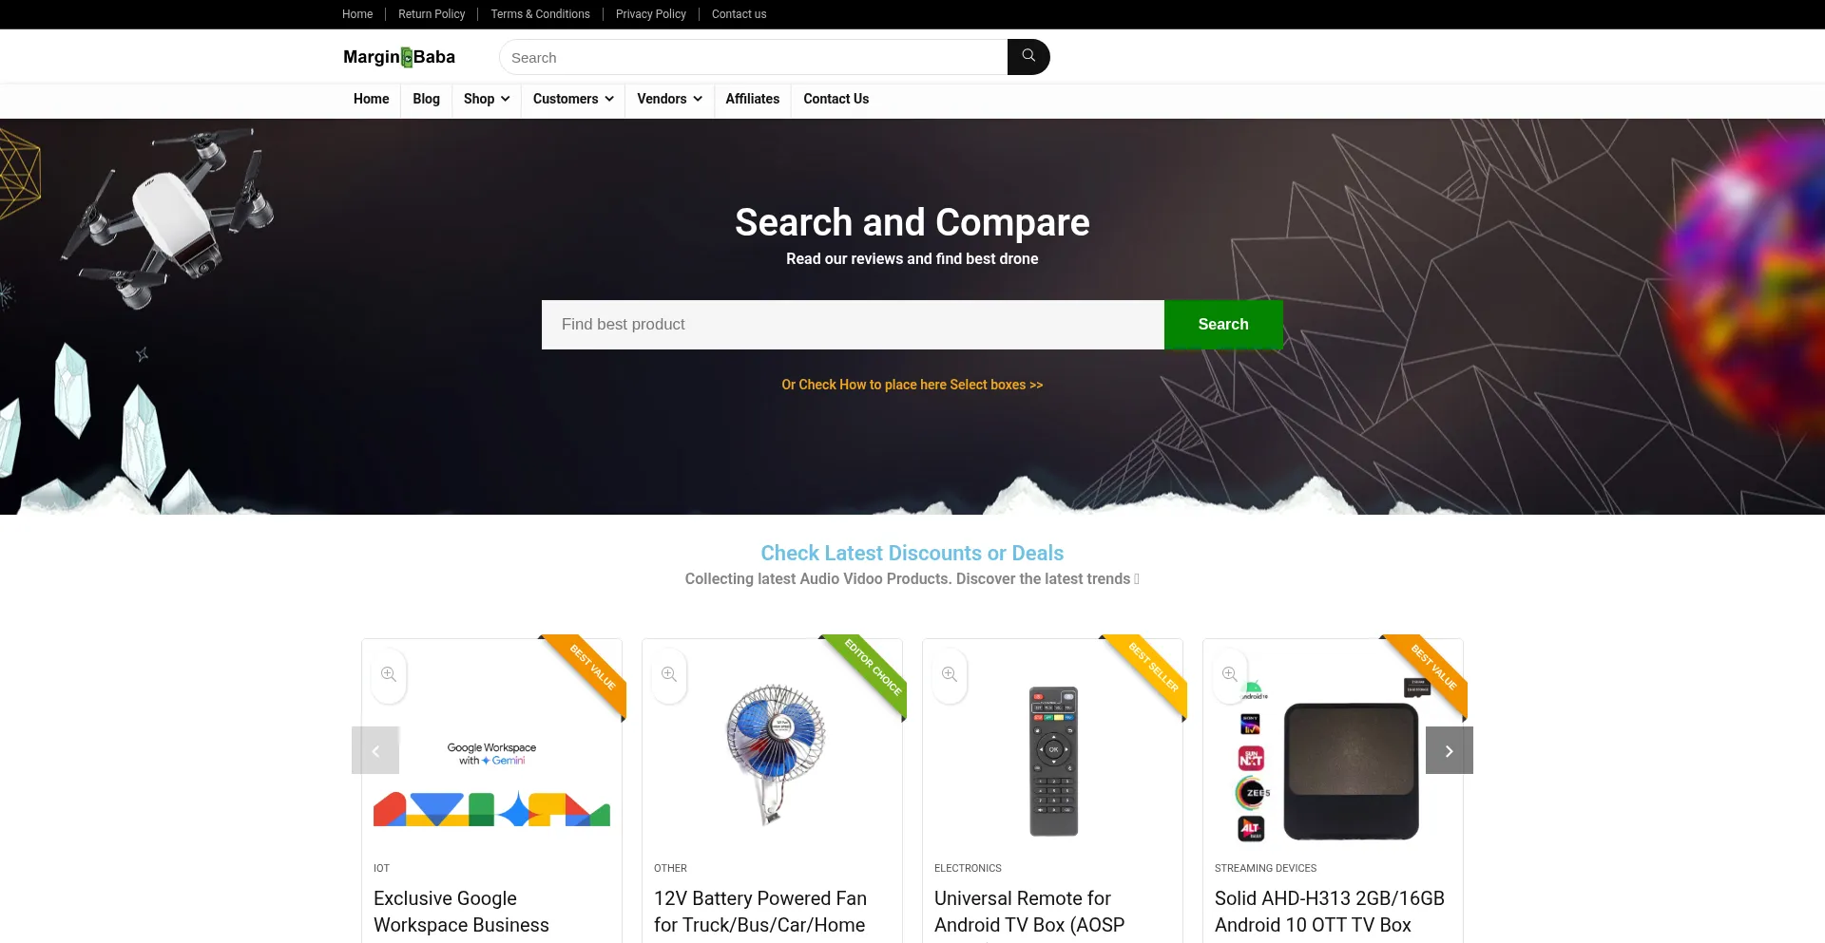Open quick view on Google Workspace product

[x=389, y=675]
